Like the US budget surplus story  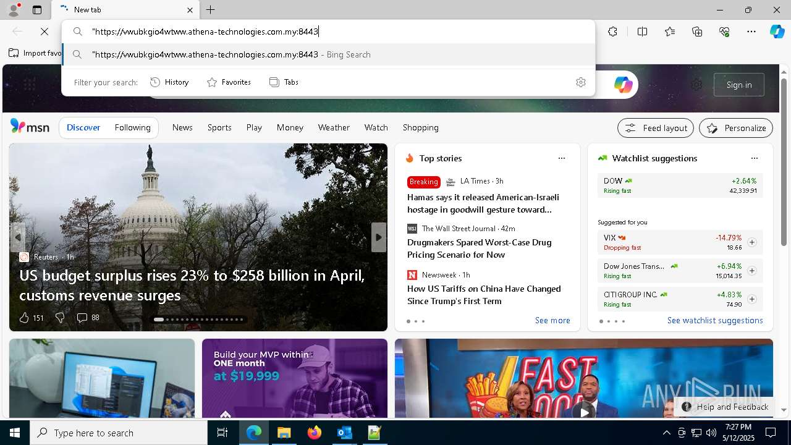(x=31, y=318)
